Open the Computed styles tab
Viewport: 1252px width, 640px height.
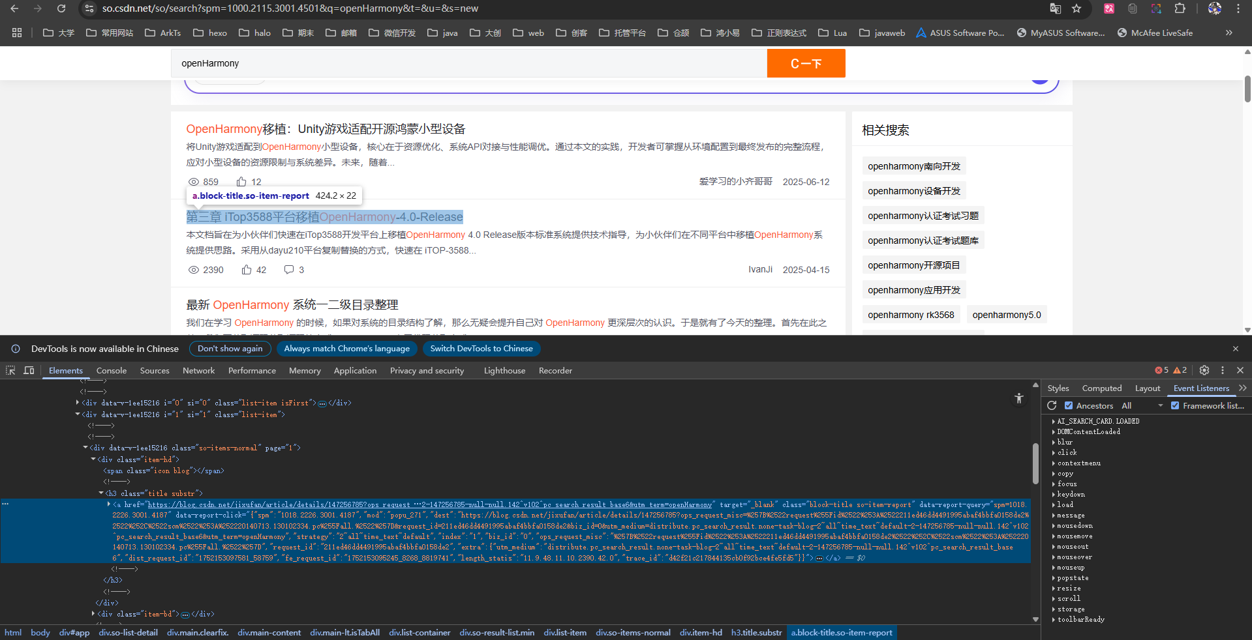[1101, 388]
